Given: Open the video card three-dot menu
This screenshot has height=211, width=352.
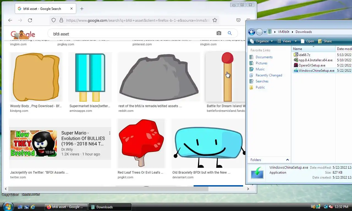Looking at the screenshot, I should (x=109, y=133).
